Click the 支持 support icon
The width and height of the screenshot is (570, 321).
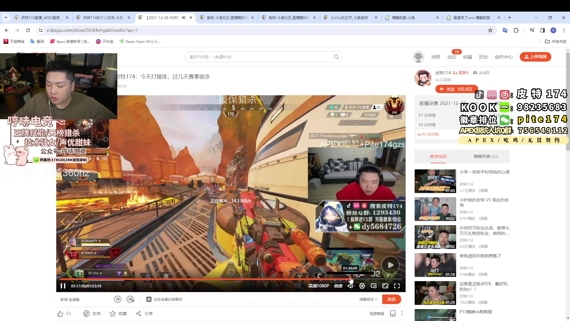86,314
